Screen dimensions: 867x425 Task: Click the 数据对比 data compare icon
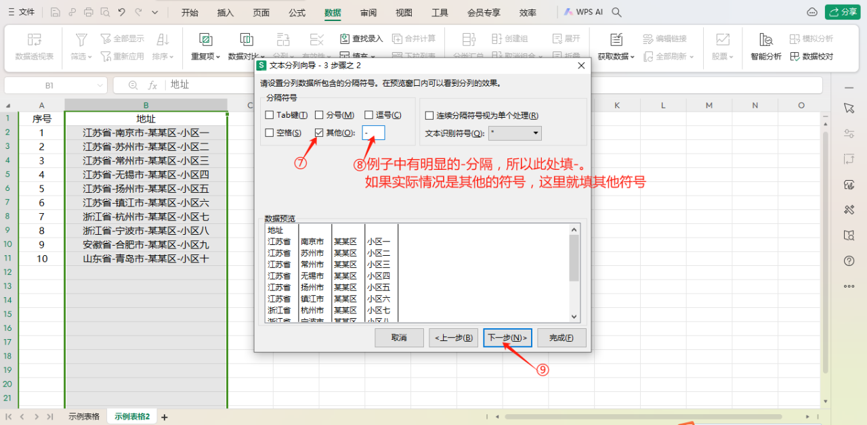click(x=247, y=39)
